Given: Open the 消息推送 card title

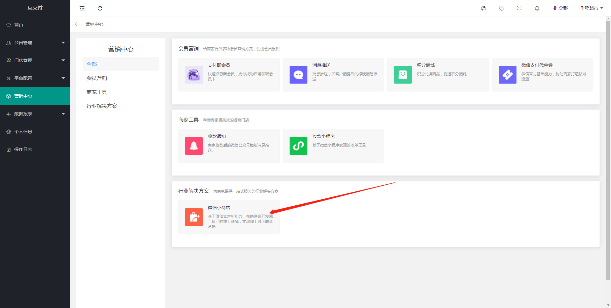Looking at the screenshot, I should click(x=321, y=65).
